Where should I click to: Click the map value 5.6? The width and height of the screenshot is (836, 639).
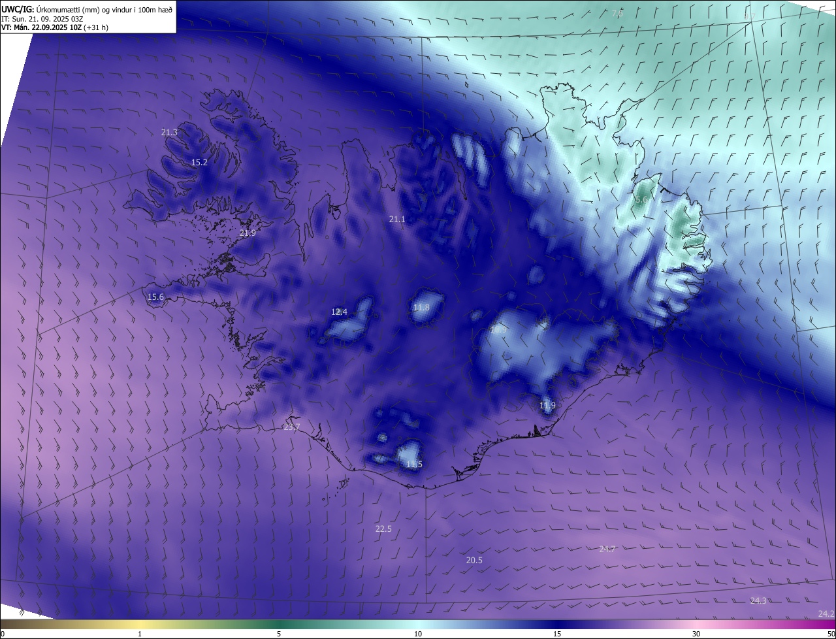click(x=641, y=199)
